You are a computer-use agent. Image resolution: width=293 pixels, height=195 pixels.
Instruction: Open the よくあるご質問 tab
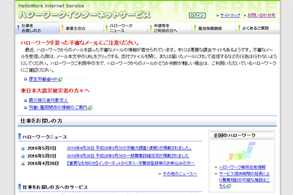[x=258, y=28]
